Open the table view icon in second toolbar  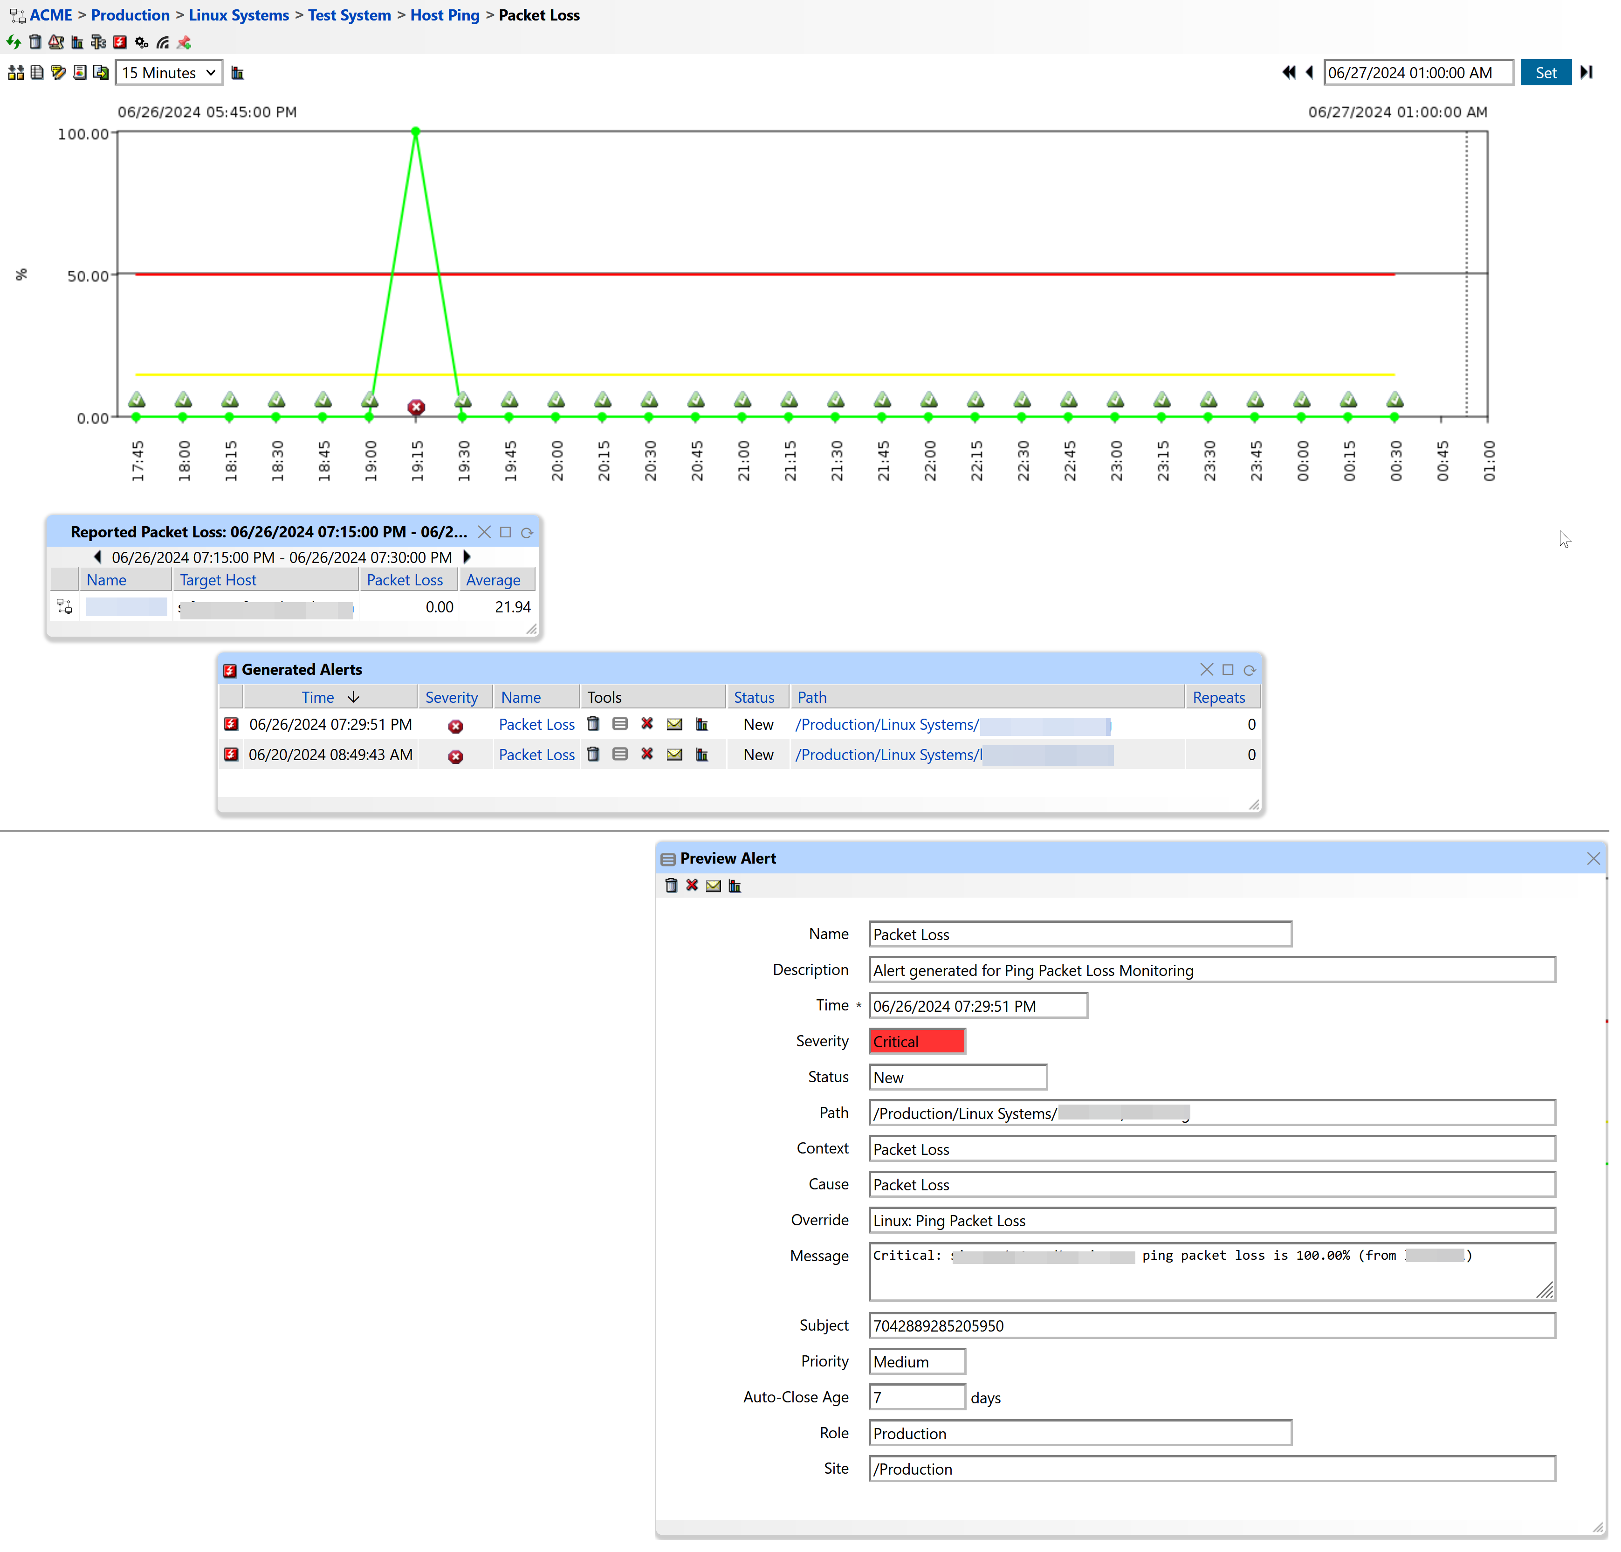37,73
